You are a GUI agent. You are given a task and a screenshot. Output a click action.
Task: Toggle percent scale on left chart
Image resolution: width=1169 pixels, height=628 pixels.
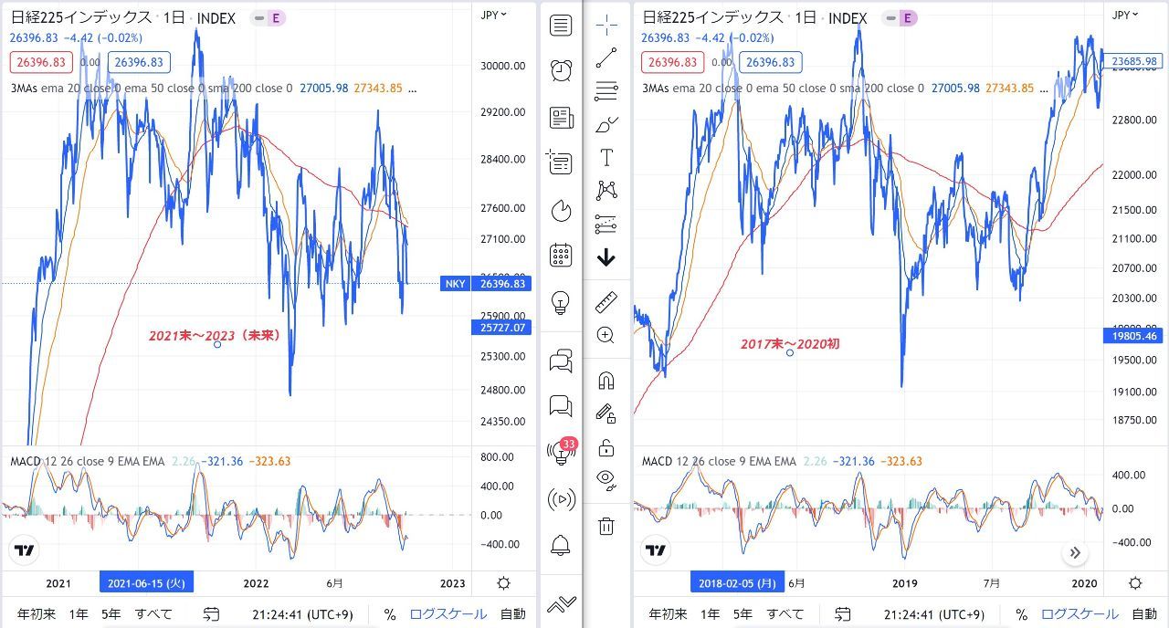390,614
